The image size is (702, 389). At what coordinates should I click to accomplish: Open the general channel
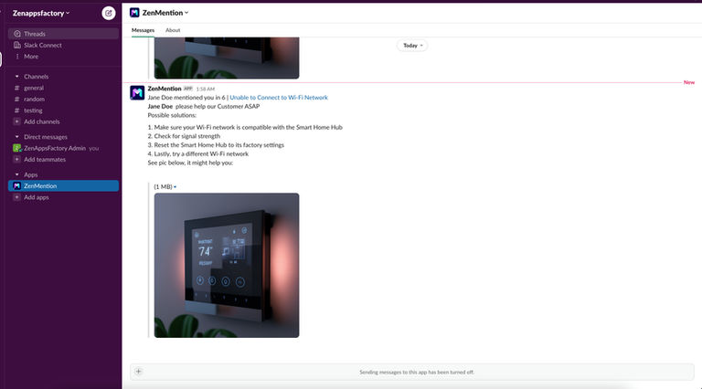[x=63, y=88]
